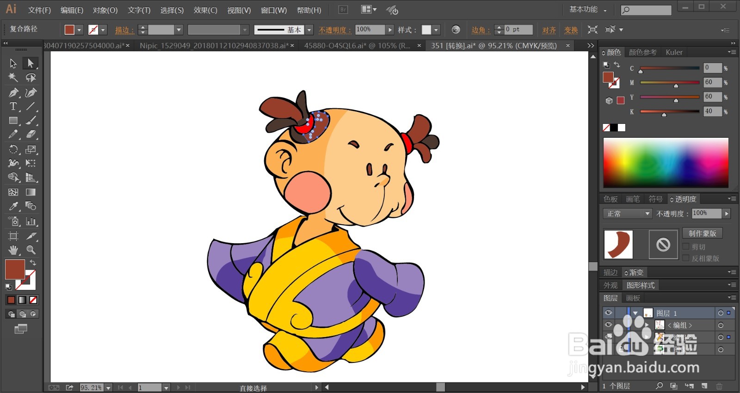The height and width of the screenshot is (393, 740).
Task: Open the 窗口(W) menu
Action: pos(274,10)
